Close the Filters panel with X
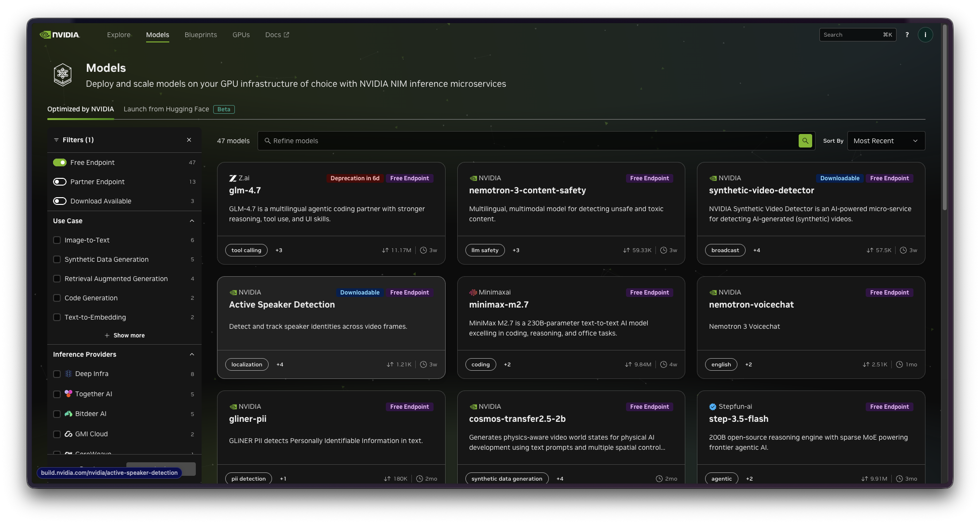Image resolution: width=980 pixels, height=524 pixels. (189, 140)
